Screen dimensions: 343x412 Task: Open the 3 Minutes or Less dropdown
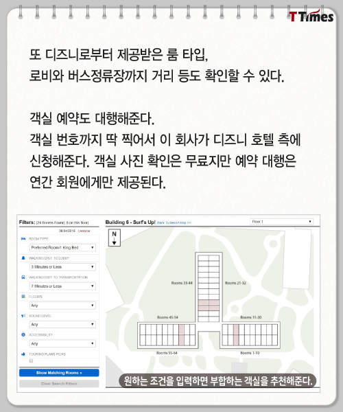(62, 266)
